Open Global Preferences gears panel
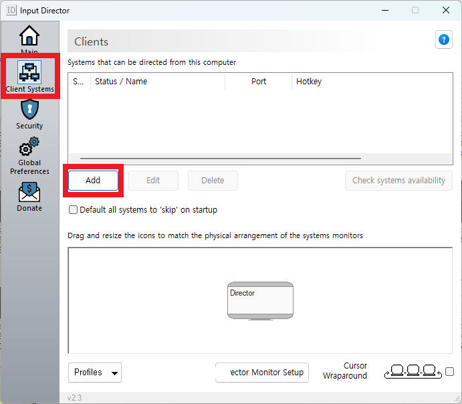 tap(29, 156)
